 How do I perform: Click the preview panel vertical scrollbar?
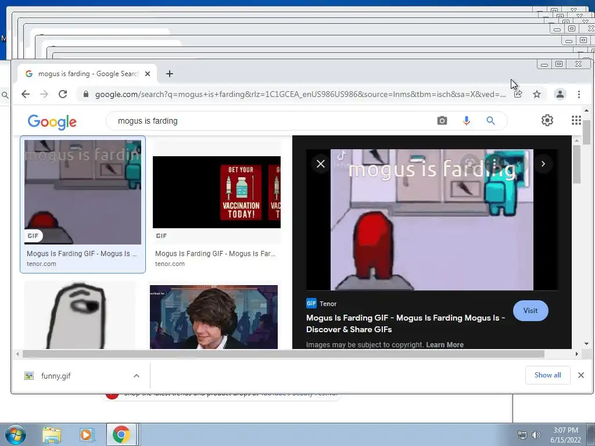point(576,164)
